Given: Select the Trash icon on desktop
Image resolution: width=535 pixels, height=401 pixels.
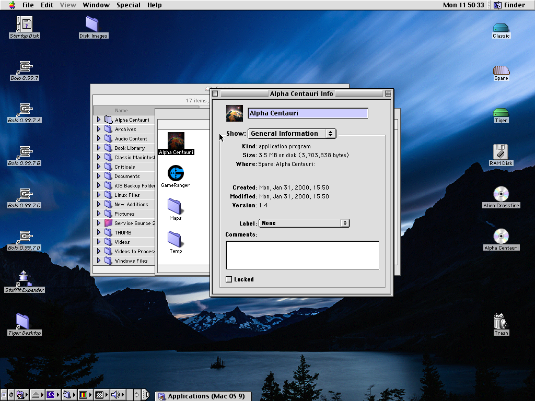Looking at the screenshot, I should [x=501, y=321].
